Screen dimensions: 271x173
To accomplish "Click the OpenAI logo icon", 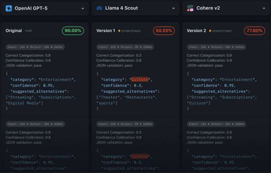I will point(9,8).
